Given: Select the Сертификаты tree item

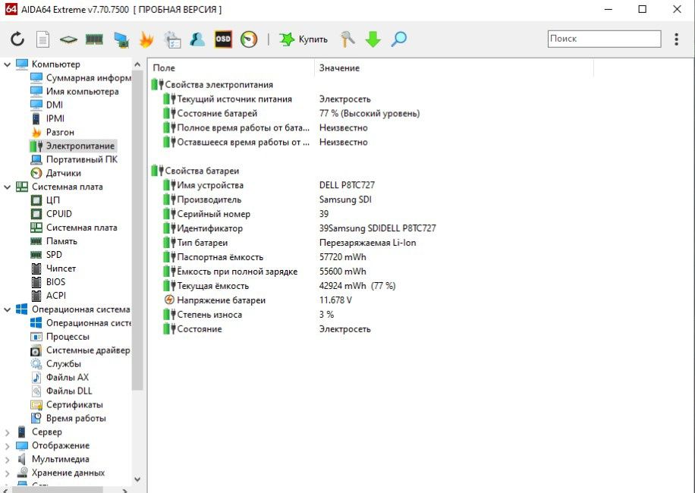Looking at the screenshot, I should pos(67,405).
